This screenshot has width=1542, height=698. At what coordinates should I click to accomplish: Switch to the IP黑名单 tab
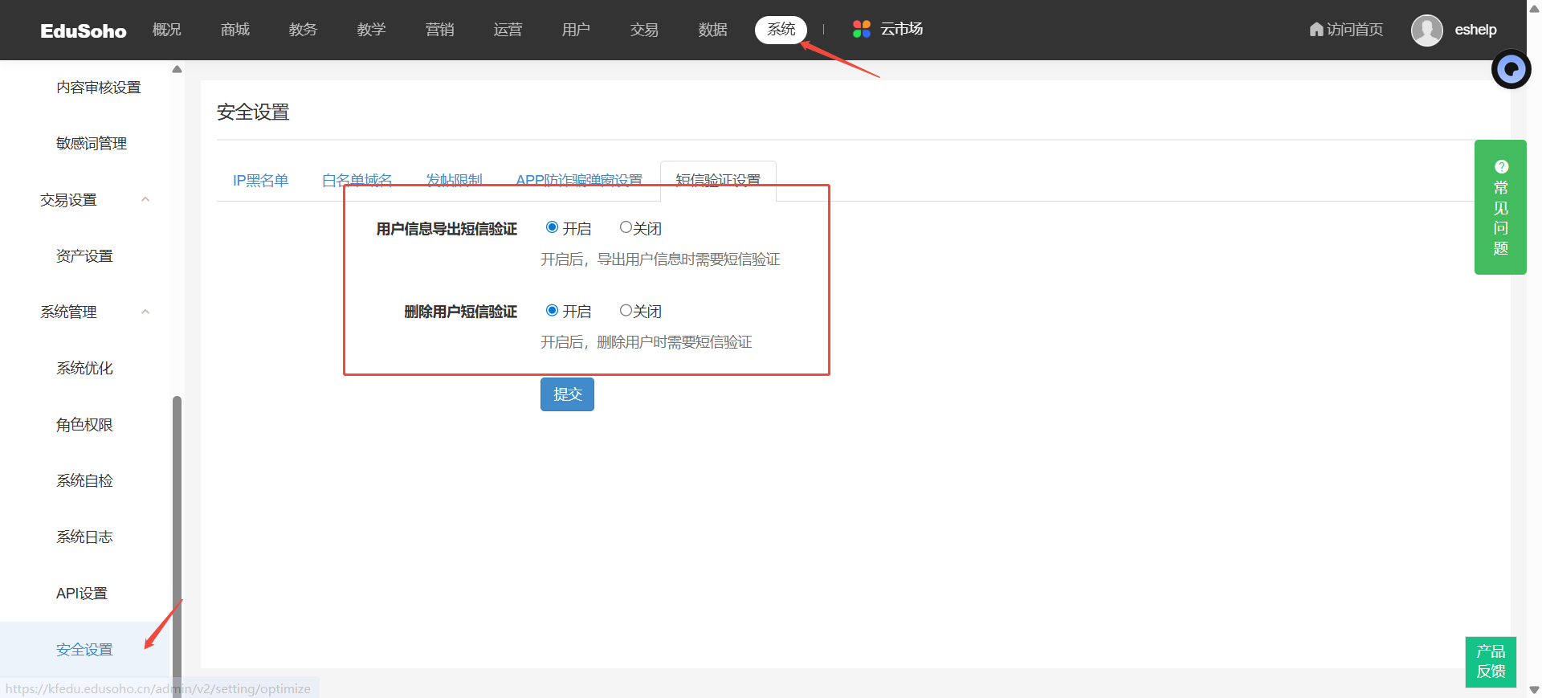point(260,181)
